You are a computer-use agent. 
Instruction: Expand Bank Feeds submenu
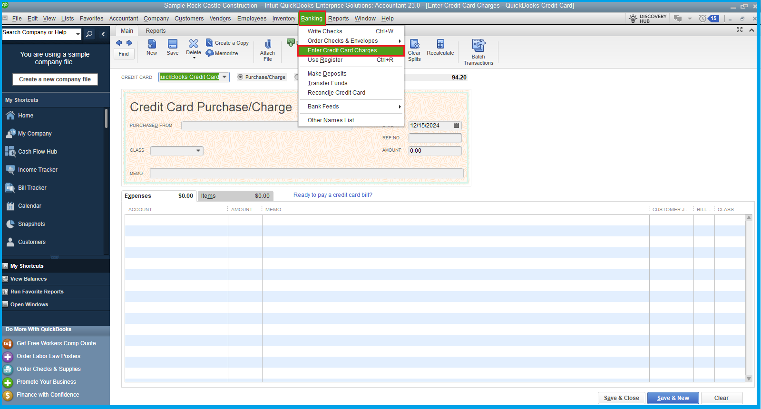(400, 107)
